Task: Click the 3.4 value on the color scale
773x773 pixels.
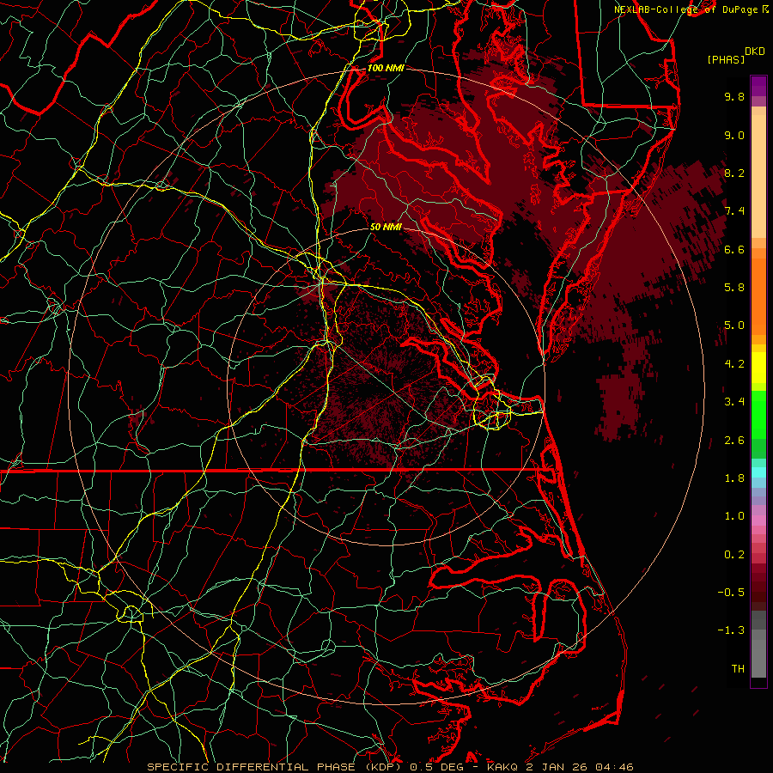Action: pyautogui.click(x=734, y=402)
